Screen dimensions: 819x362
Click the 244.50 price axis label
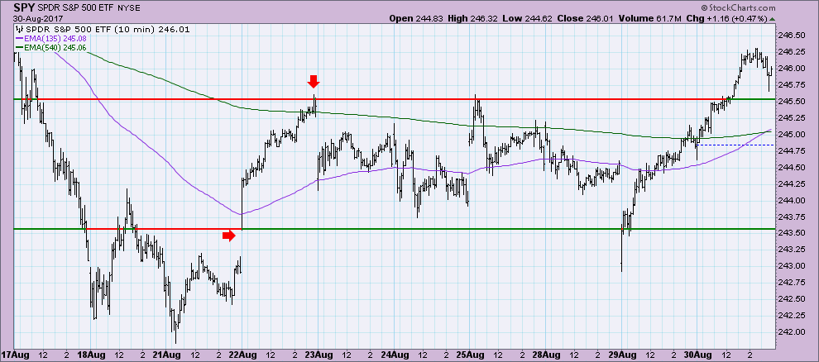point(790,168)
